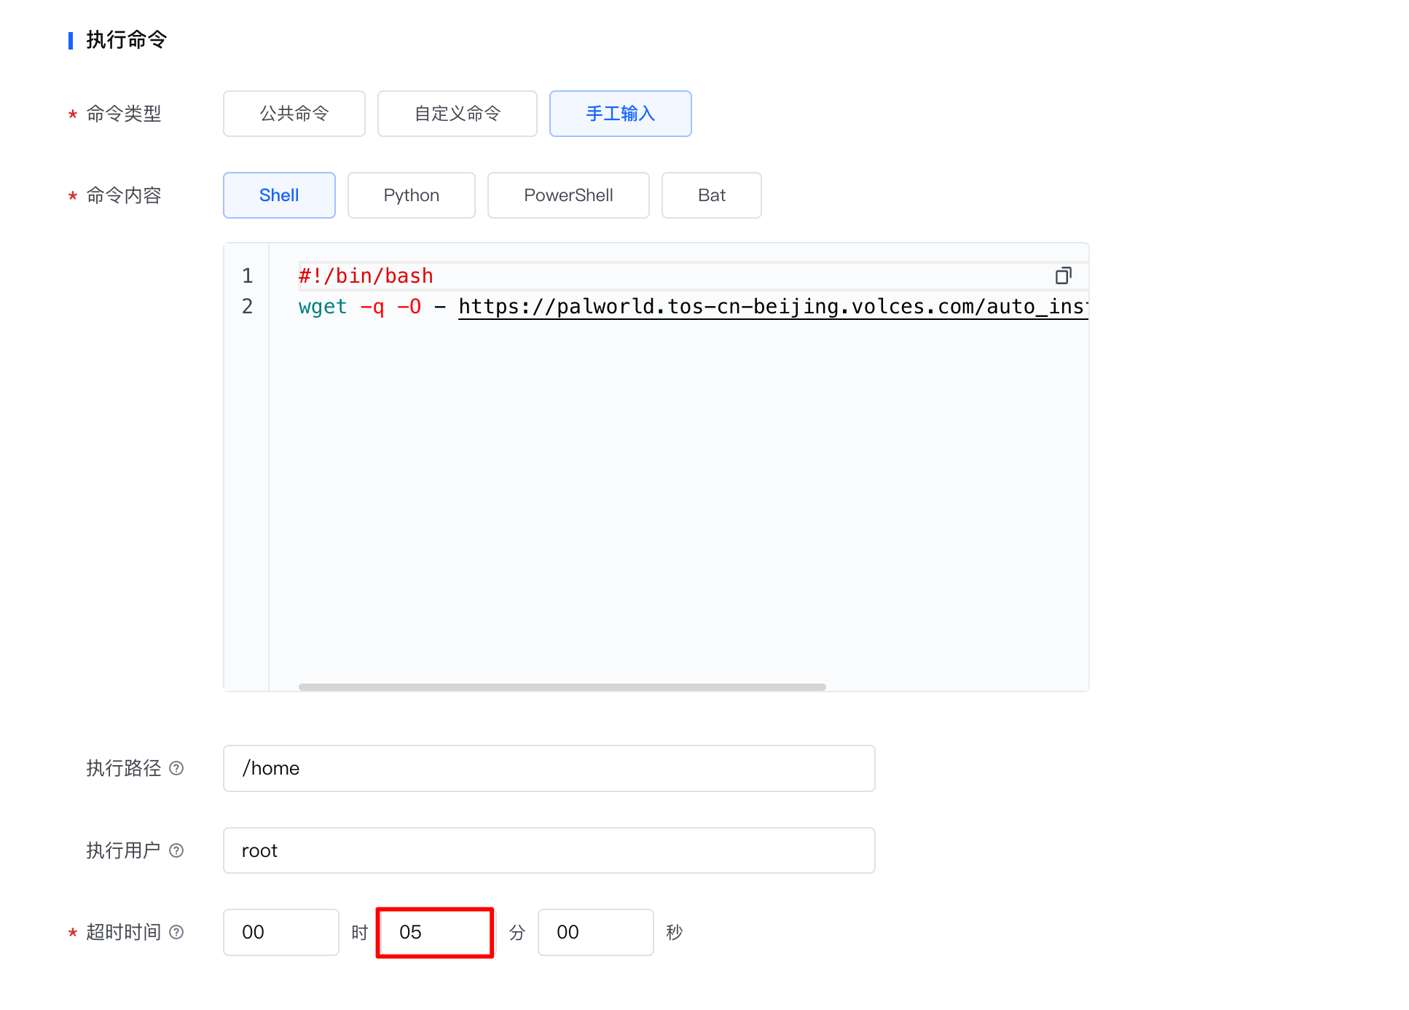Screen dimensions: 1409x1010
Task: Click the horizontal scrollbar of code editor
Action: tap(561, 687)
